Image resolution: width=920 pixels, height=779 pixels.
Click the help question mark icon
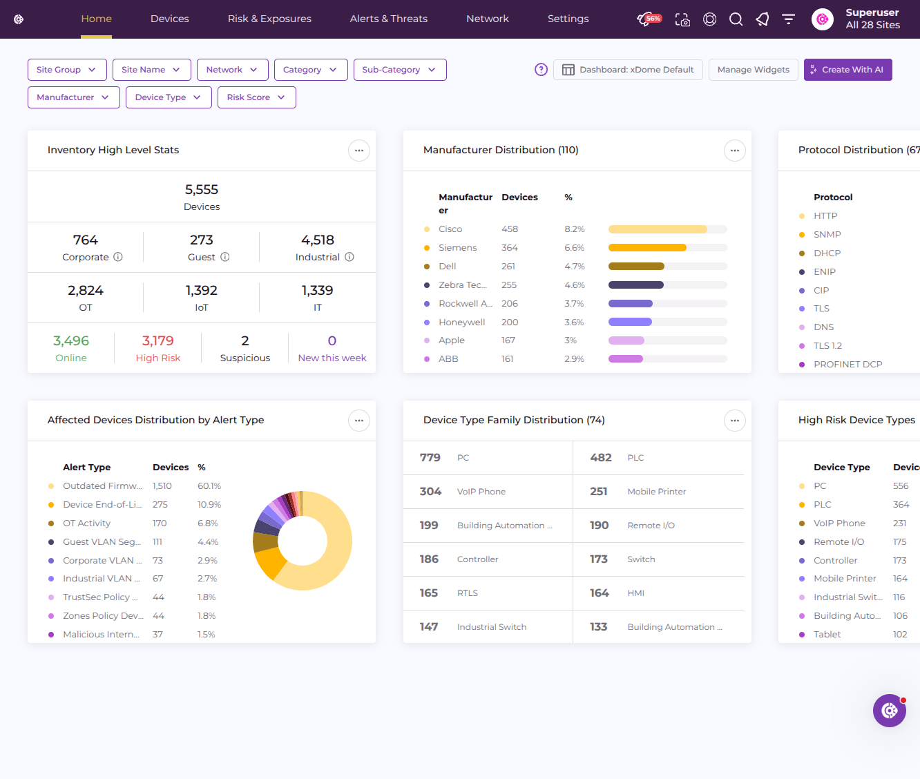pyautogui.click(x=542, y=70)
